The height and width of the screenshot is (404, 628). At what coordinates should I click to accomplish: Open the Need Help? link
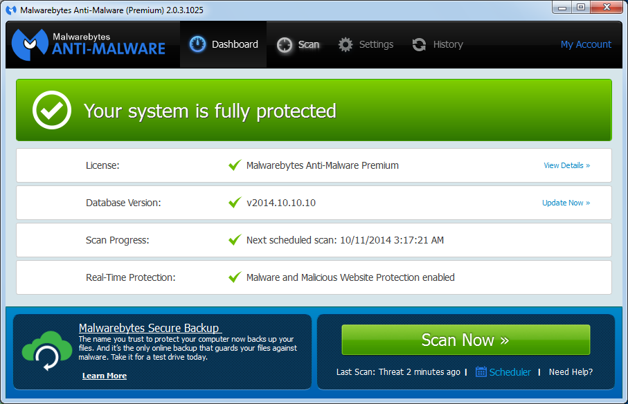(x=571, y=371)
